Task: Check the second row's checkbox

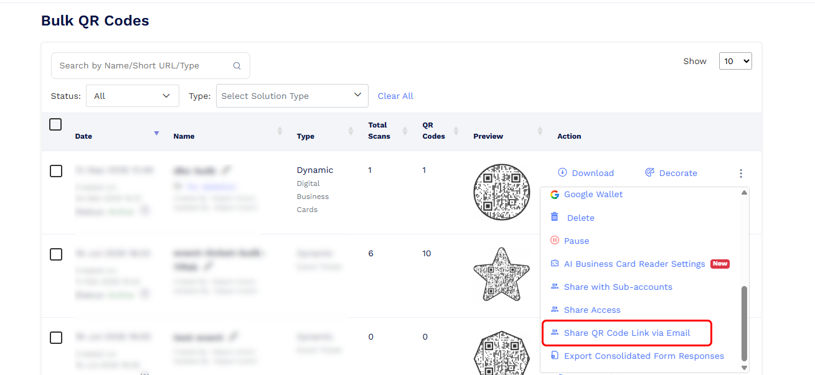Action: tap(56, 254)
